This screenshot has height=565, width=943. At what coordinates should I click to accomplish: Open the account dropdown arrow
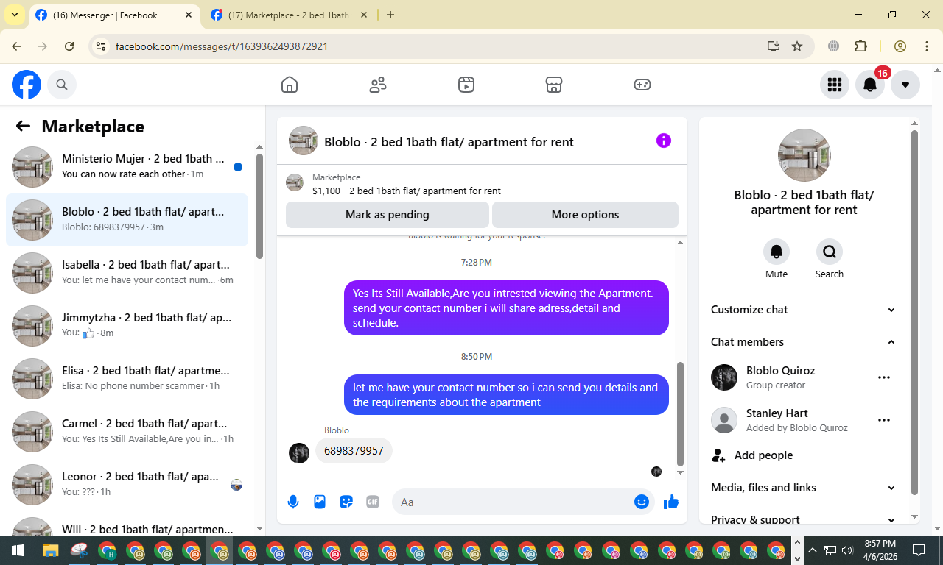click(x=905, y=85)
